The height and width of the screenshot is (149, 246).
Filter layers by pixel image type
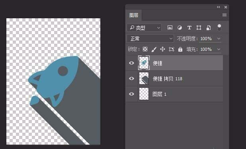[170, 27]
